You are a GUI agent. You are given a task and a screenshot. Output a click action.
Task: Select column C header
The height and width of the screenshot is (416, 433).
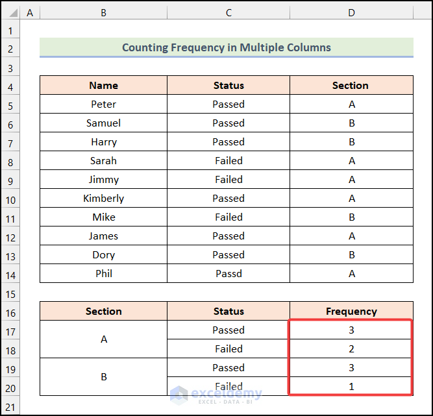[x=229, y=13]
